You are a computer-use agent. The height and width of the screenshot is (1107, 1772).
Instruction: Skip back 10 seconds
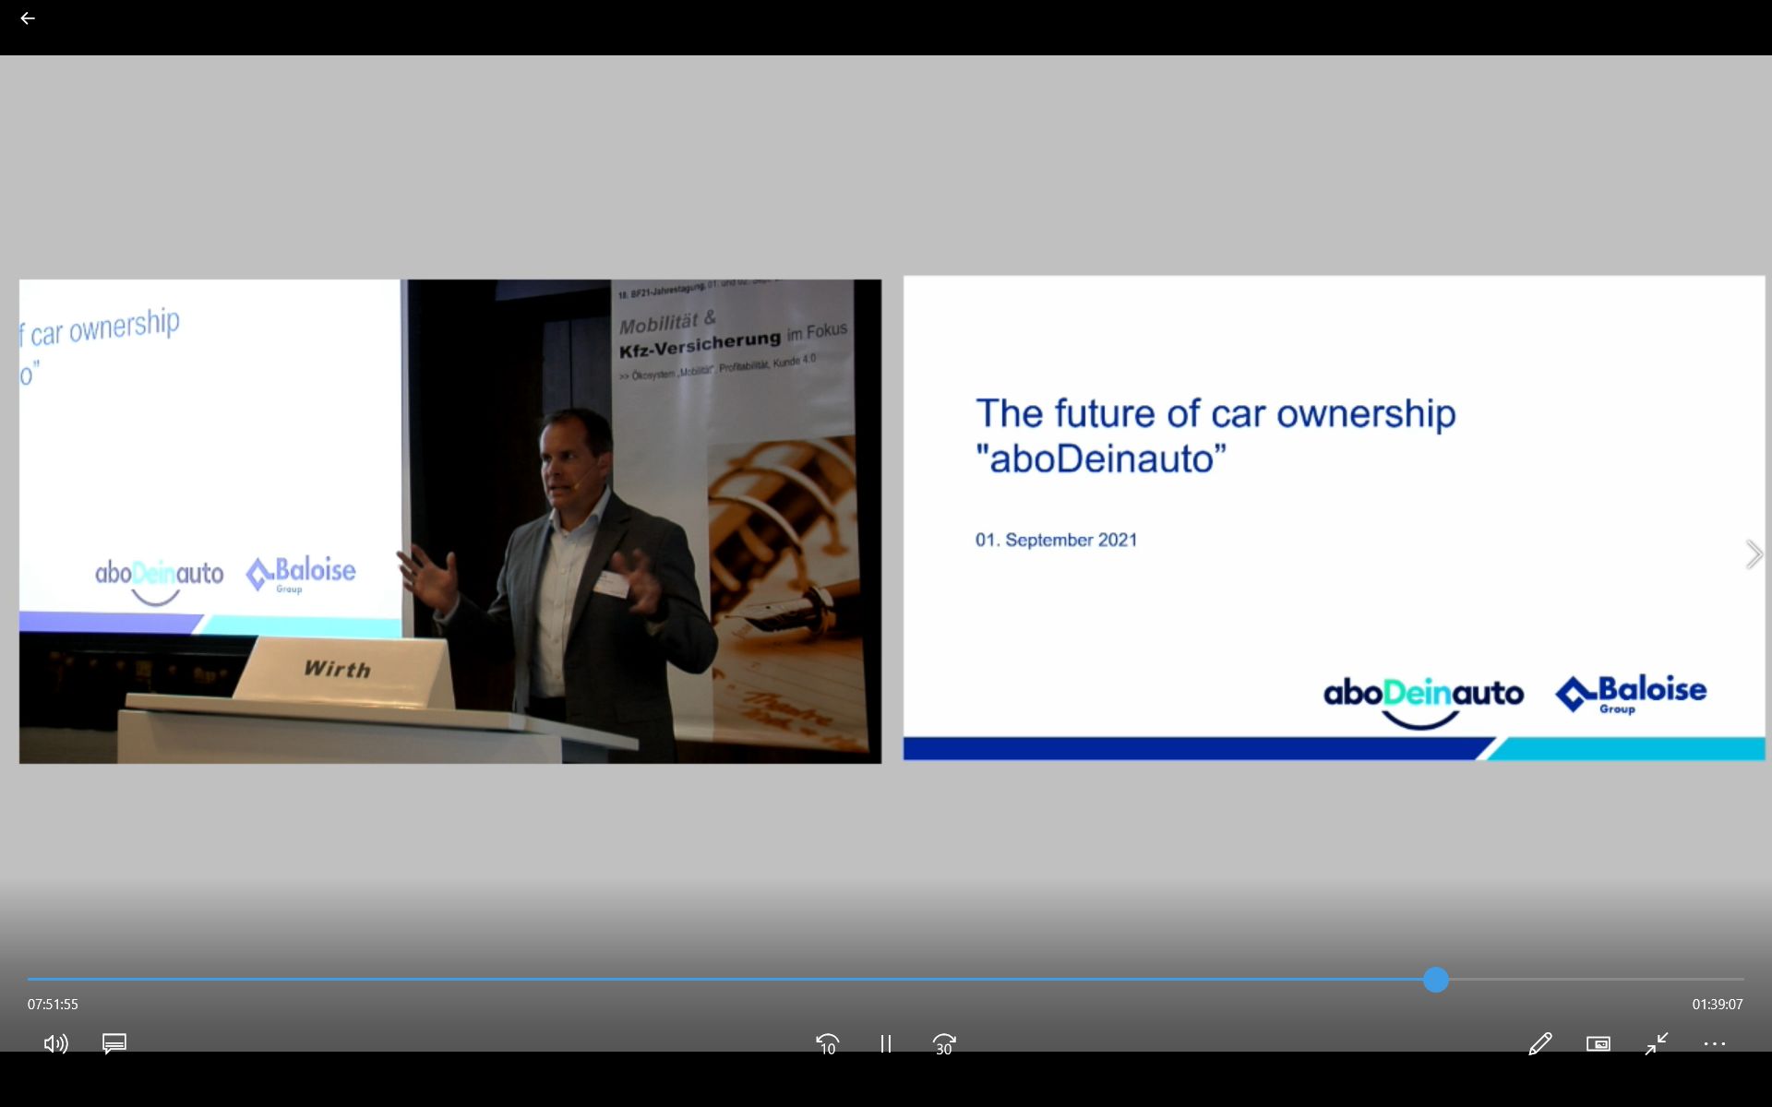click(827, 1043)
